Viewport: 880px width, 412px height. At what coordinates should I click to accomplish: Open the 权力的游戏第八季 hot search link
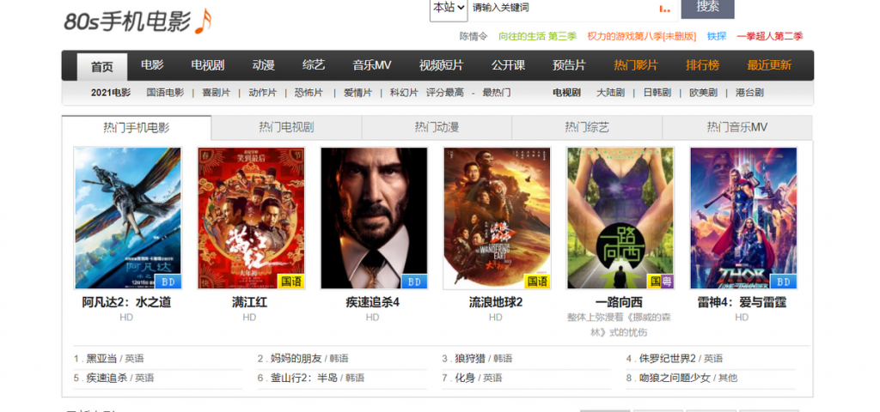(641, 36)
